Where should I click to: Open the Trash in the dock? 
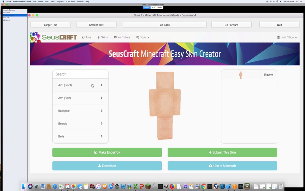pyautogui.click(x=281, y=186)
